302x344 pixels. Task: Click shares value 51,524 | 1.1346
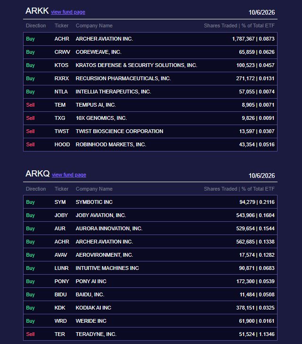pyautogui.click(x=257, y=334)
